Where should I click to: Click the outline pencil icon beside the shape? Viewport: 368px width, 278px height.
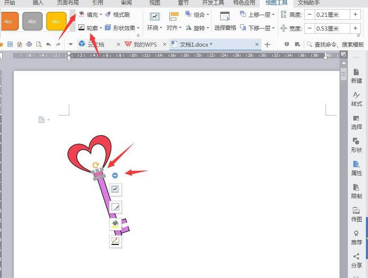(x=115, y=241)
